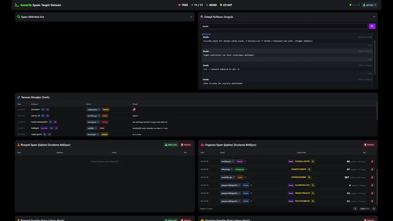Click the purple search button beside the doxish field

(x=372, y=26)
